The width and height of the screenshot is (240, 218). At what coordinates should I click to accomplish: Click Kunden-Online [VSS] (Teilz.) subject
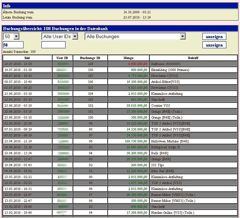tap(173, 213)
